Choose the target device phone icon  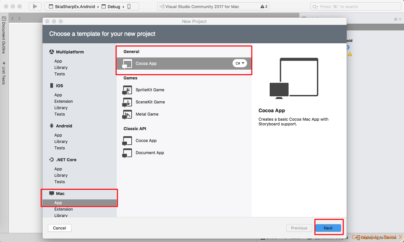[x=129, y=7]
